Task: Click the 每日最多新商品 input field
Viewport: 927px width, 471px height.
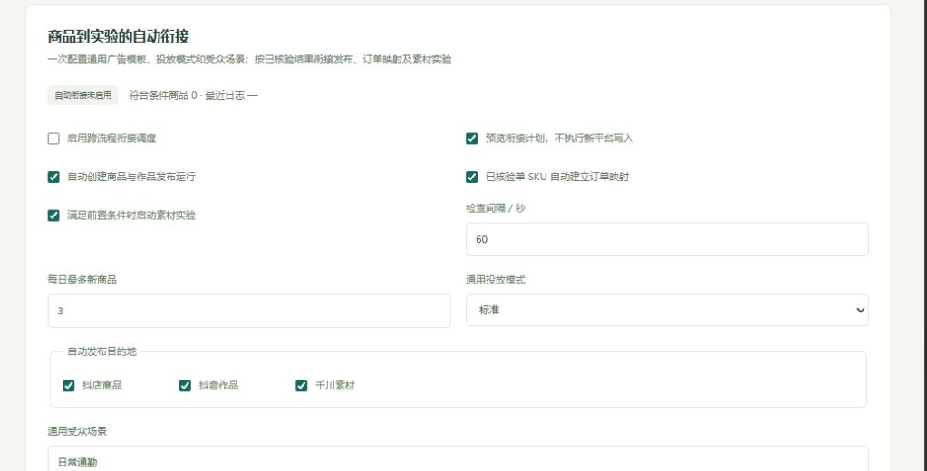Action: coord(249,311)
